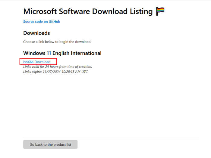Screen dimensions: 211x158
Task: Click the word 'GitHub' in the source link
Action: click(55, 22)
